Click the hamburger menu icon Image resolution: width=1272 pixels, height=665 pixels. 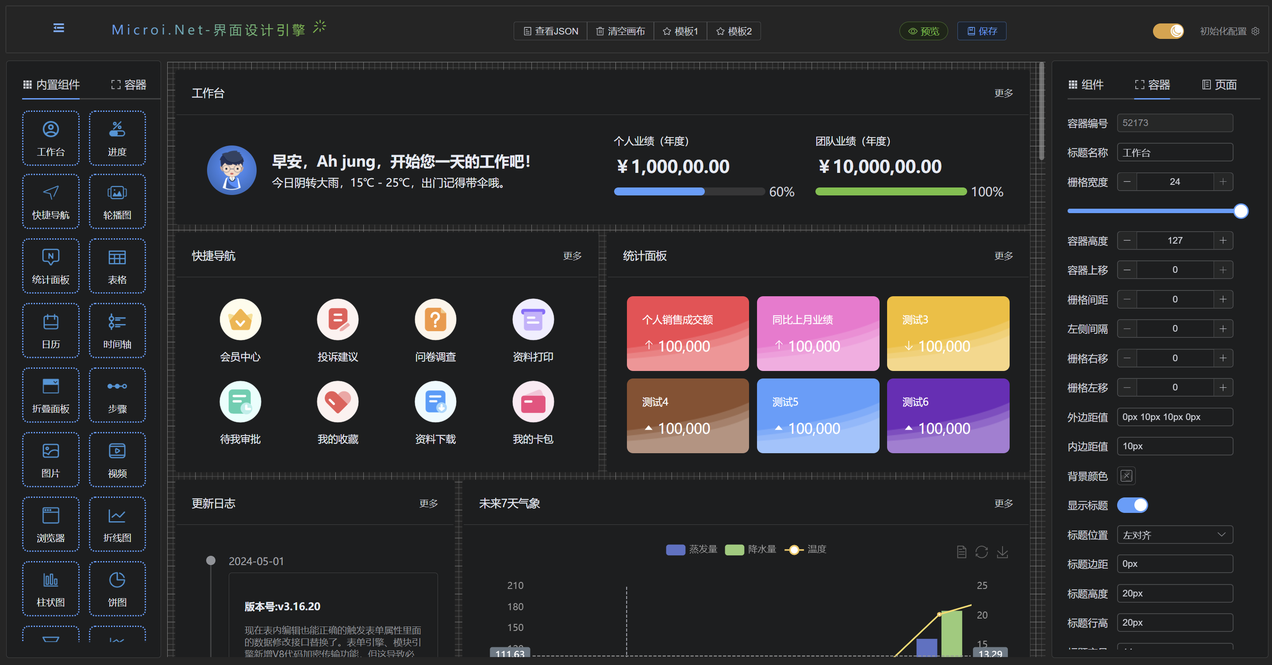[x=59, y=28]
